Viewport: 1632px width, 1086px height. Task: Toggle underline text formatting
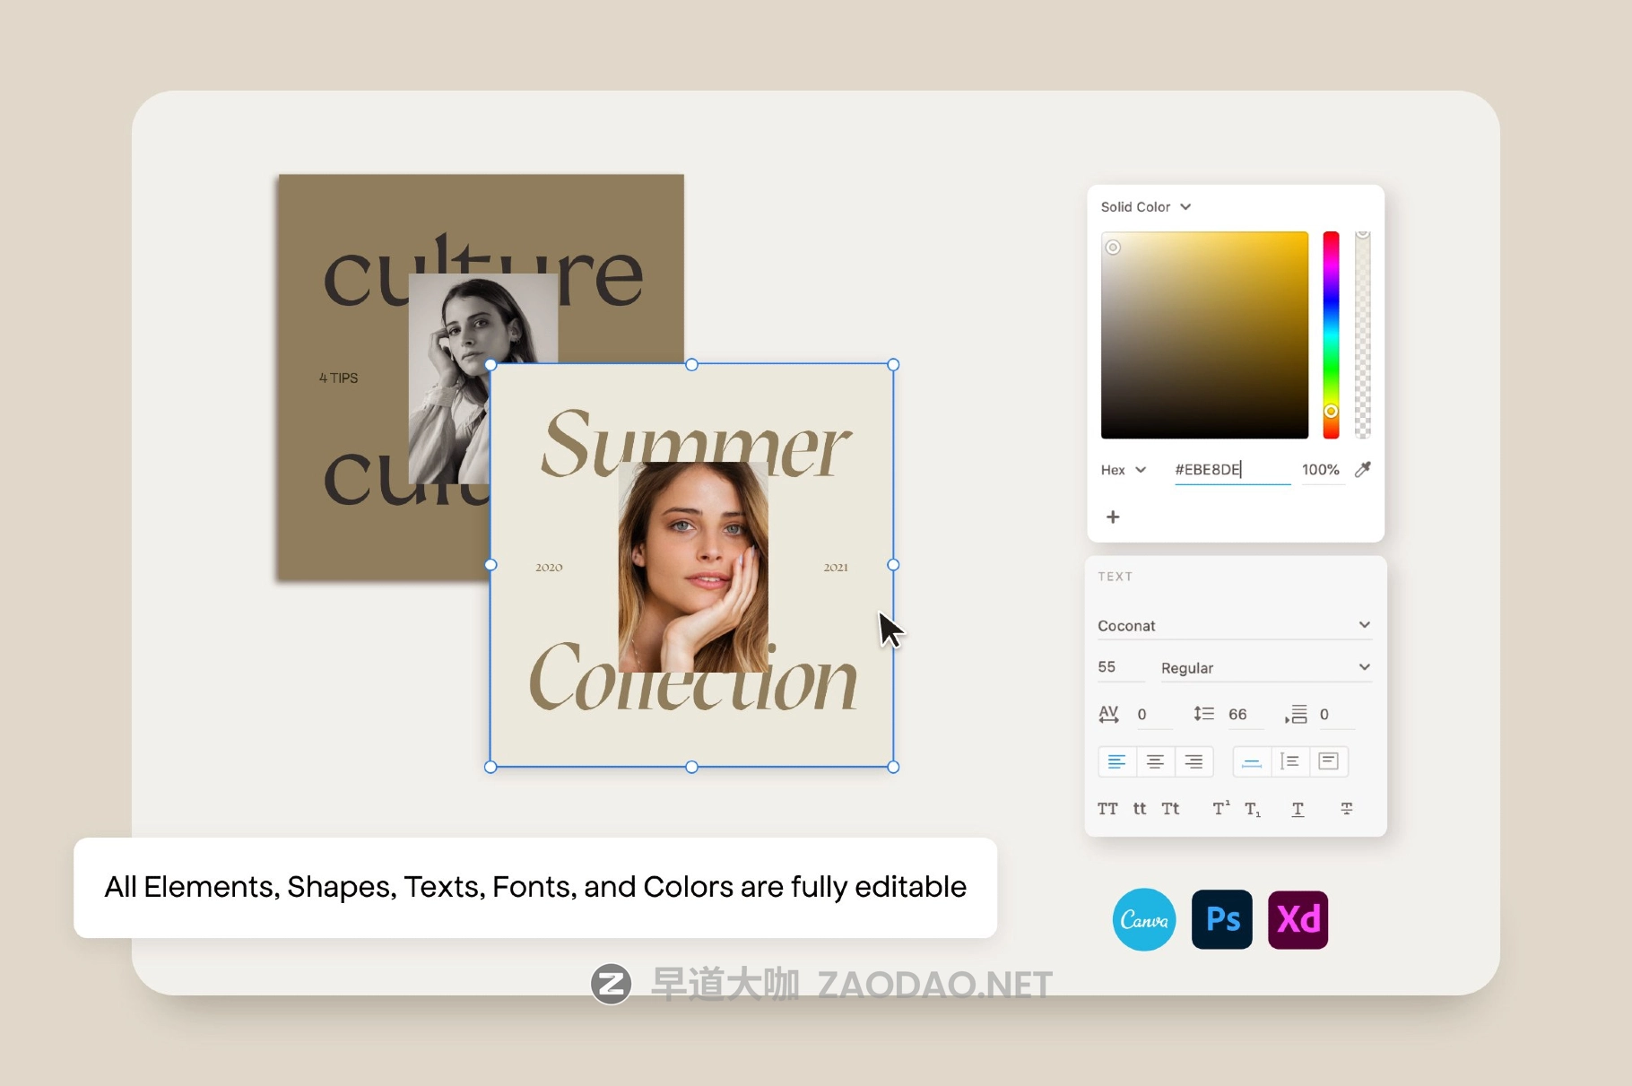pyautogui.click(x=1298, y=808)
